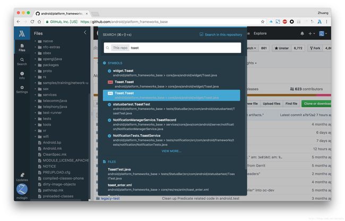Click the 6,772 star count
This screenshot has height=221, width=345.
298,48
